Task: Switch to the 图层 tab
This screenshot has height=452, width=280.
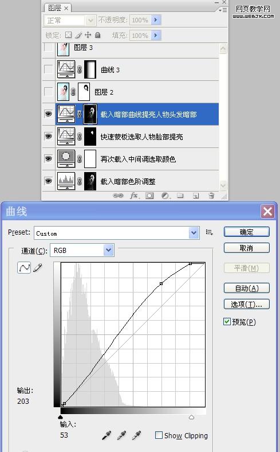Action: coord(58,8)
